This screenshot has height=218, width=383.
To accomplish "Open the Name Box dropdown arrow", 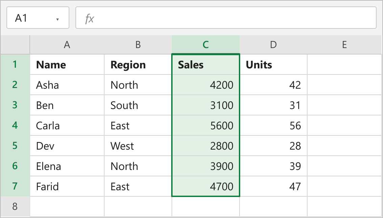I will click(58, 19).
